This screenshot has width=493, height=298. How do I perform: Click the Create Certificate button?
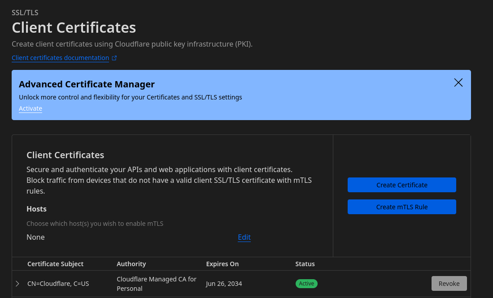click(x=401, y=185)
